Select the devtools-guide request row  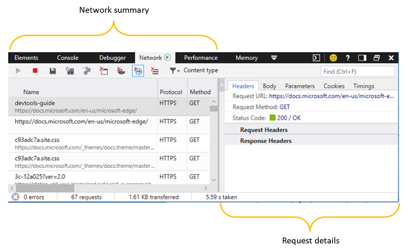click(109, 106)
